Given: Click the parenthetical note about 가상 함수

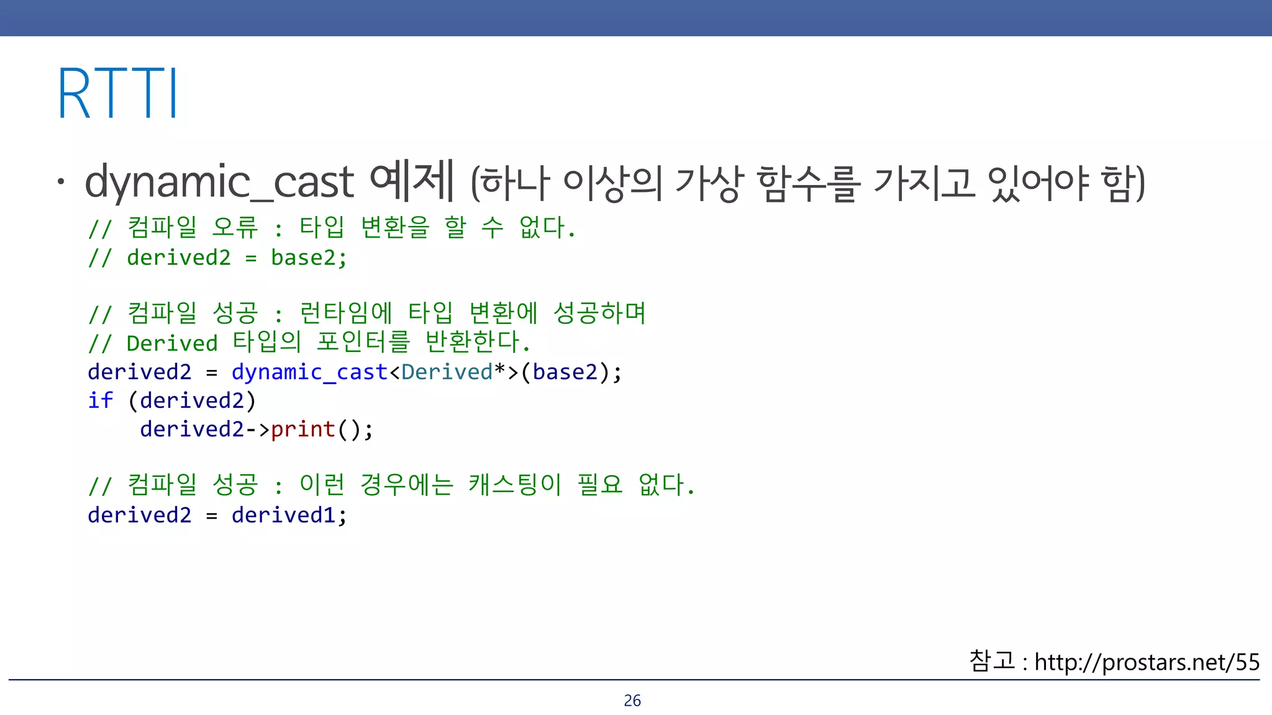Looking at the screenshot, I should pyautogui.click(x=807, y=183).
